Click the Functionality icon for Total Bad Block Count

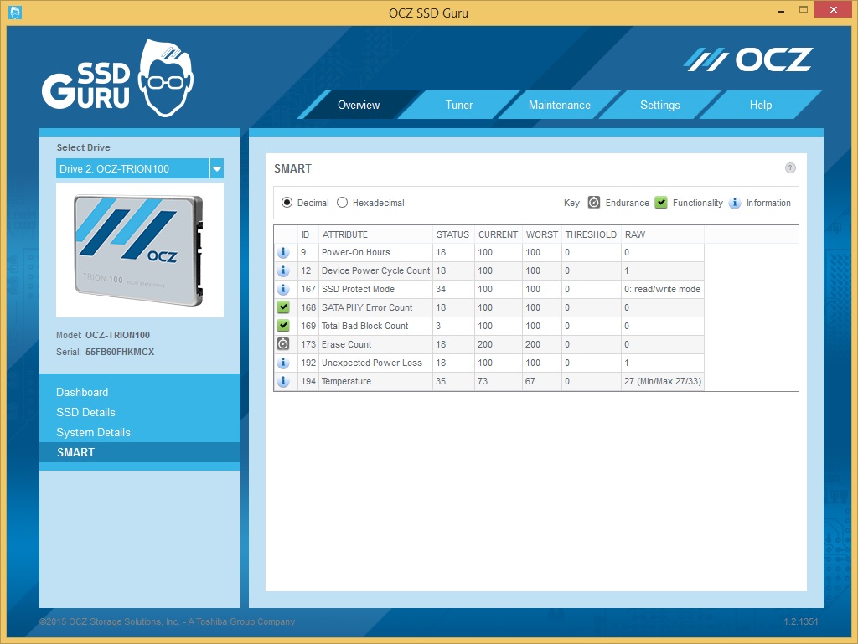(283, 326)
